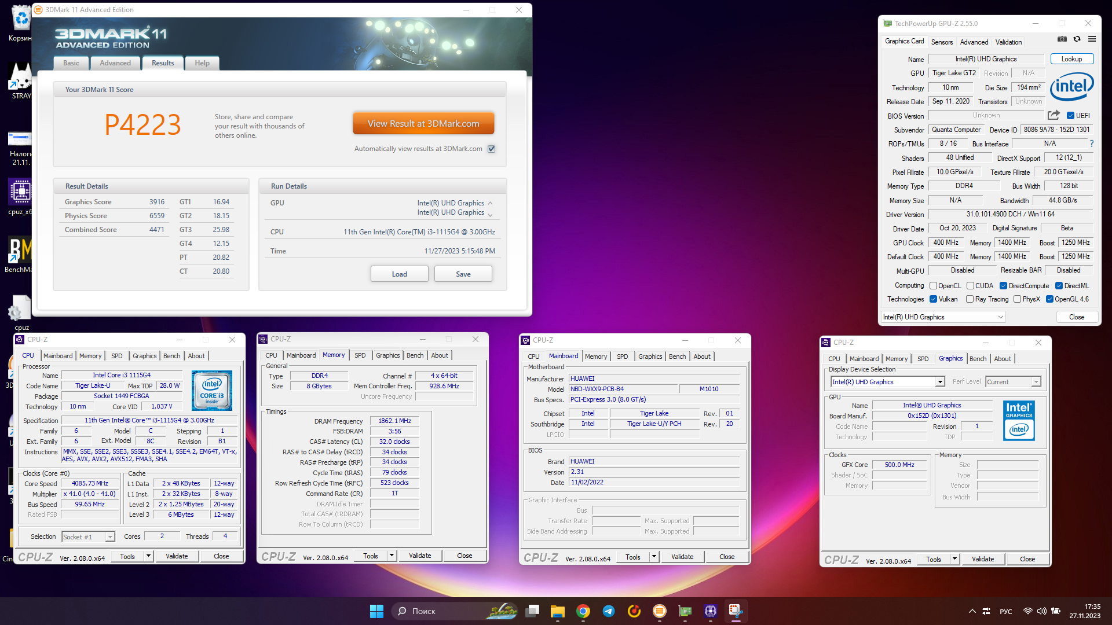Open the volume control in system tray
Screen dimensions: 1112x625
pyautogui.click(x=1041, y=611)
